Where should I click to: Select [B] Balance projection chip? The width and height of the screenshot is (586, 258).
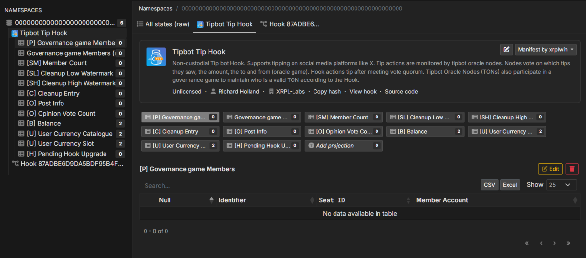coord(425,131)
